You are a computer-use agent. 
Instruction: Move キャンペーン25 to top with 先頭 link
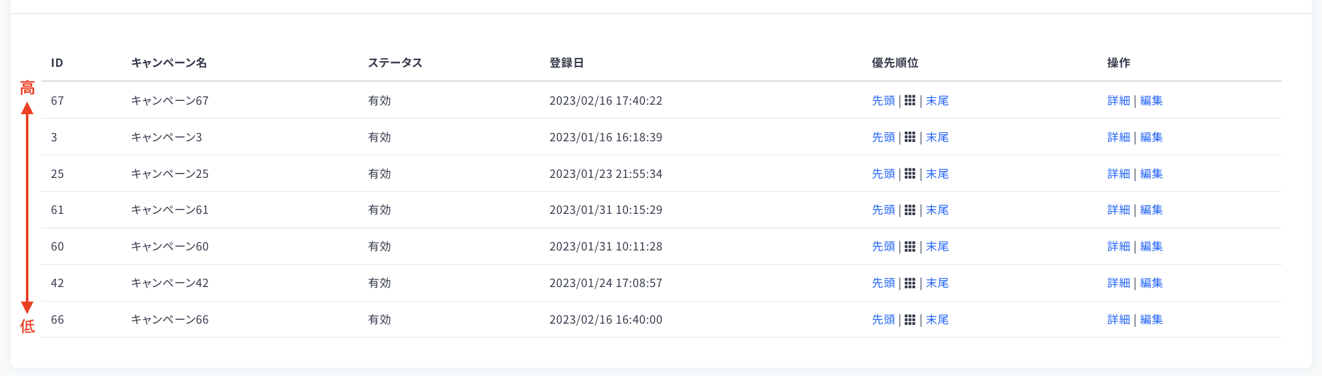(883, 173)
